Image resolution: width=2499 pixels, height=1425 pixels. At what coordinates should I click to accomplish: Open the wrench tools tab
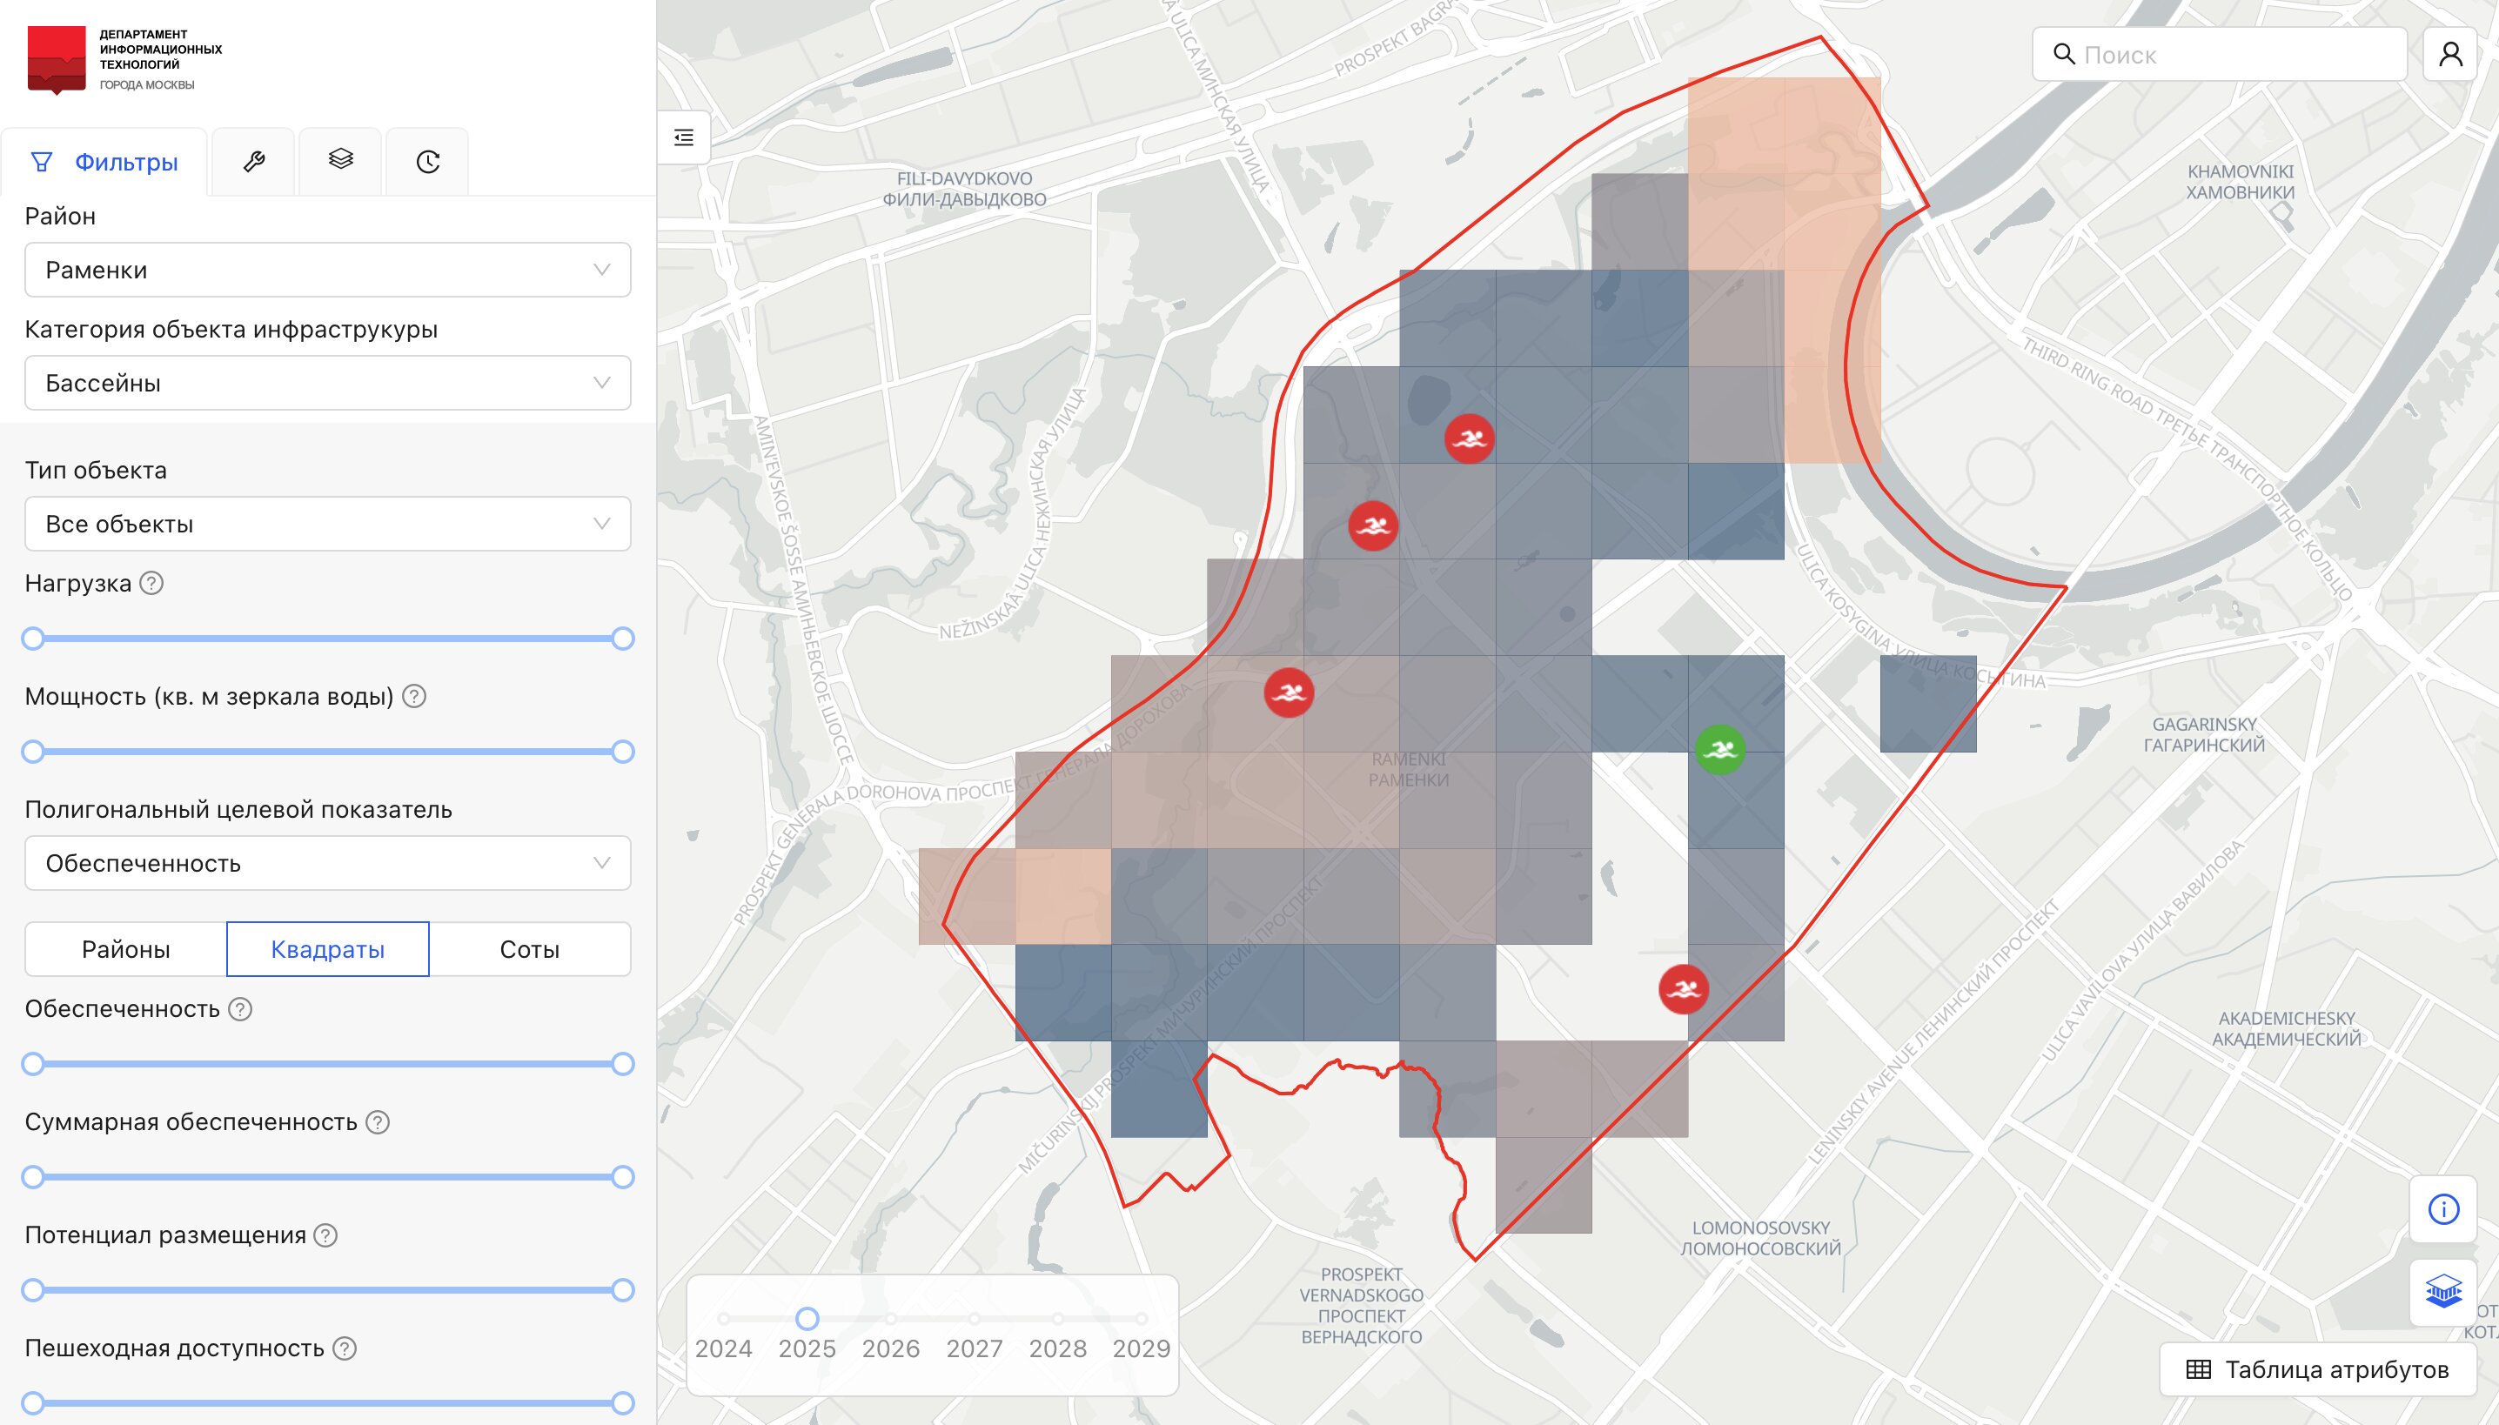coord(253,162)
